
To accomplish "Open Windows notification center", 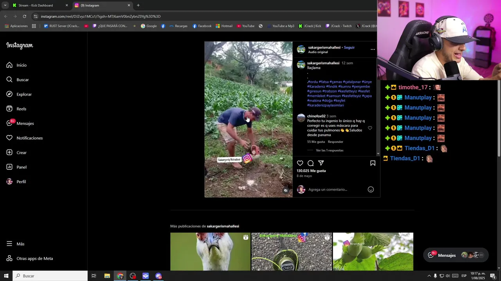I will tap(493, 276).
